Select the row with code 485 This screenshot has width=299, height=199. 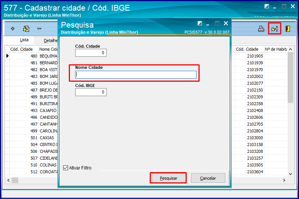click(x=32, y=83)
